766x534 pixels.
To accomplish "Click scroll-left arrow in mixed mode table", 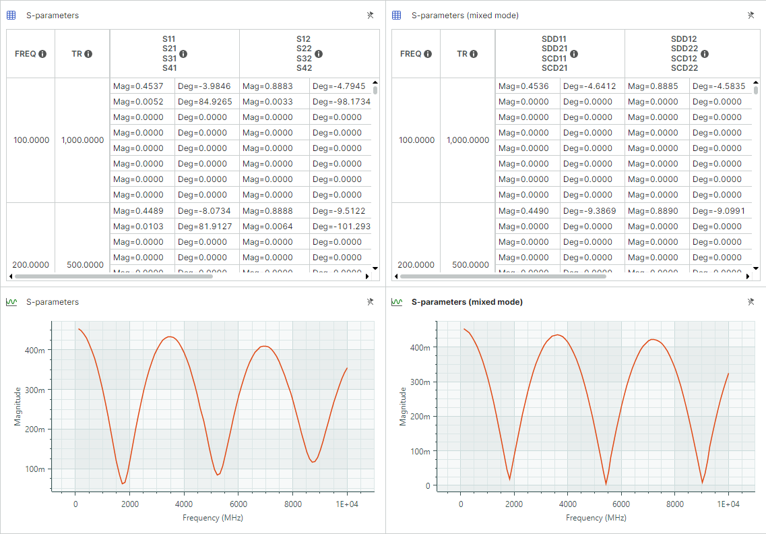I will click(396, 276).
